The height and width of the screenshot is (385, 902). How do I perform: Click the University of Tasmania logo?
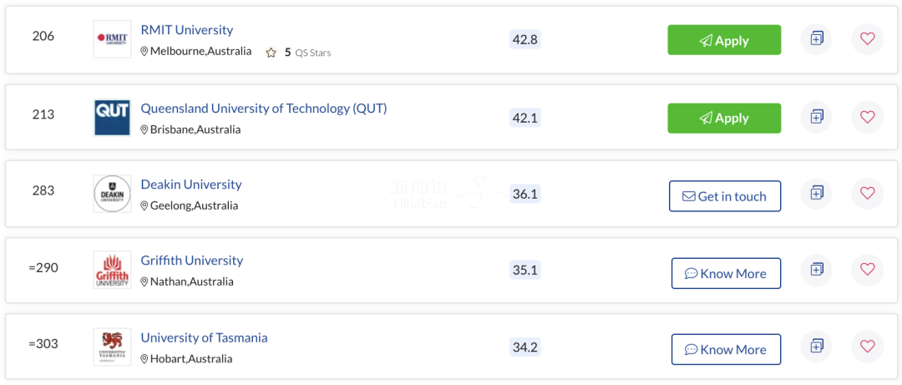coord(112,347)
